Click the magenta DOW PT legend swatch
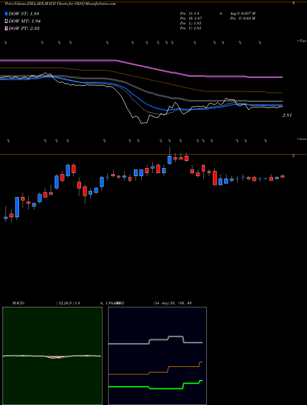The width and height of the screenshot is (307, 405). tap(7, 28)
